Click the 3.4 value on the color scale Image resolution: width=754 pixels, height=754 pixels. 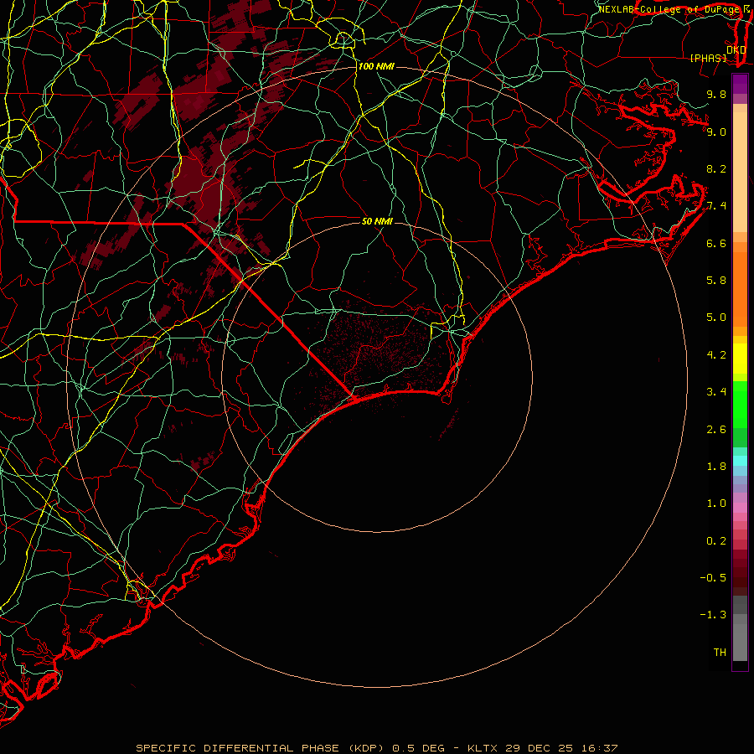[716, 392]
